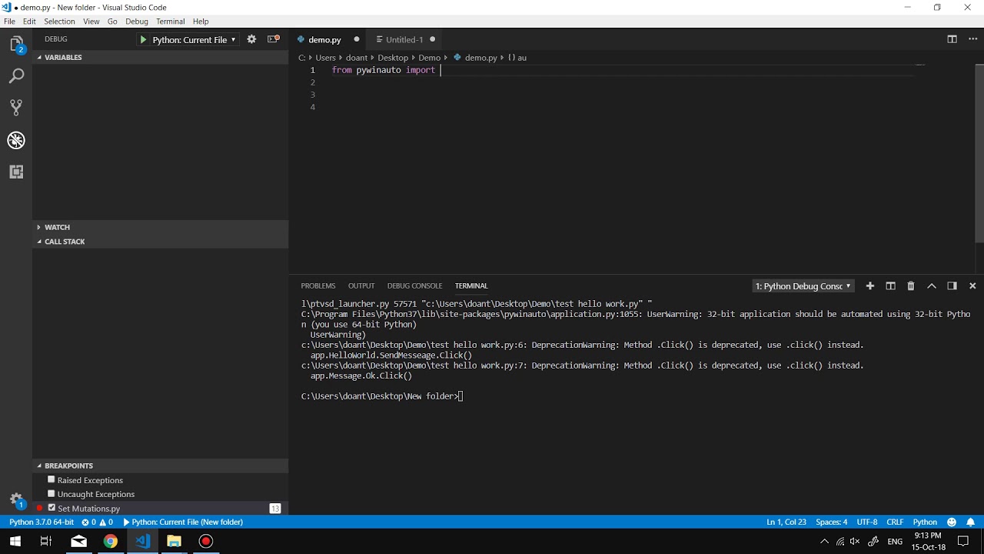The width and height of the screenshot is (984, 554).
Task: Open the Selection menu
Action: [59, 22]
